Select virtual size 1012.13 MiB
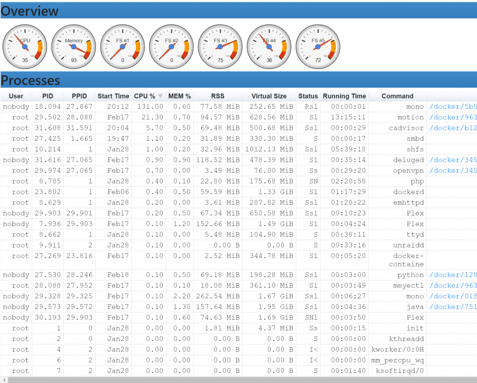477x383 pixels. click(x=269, y=149)
